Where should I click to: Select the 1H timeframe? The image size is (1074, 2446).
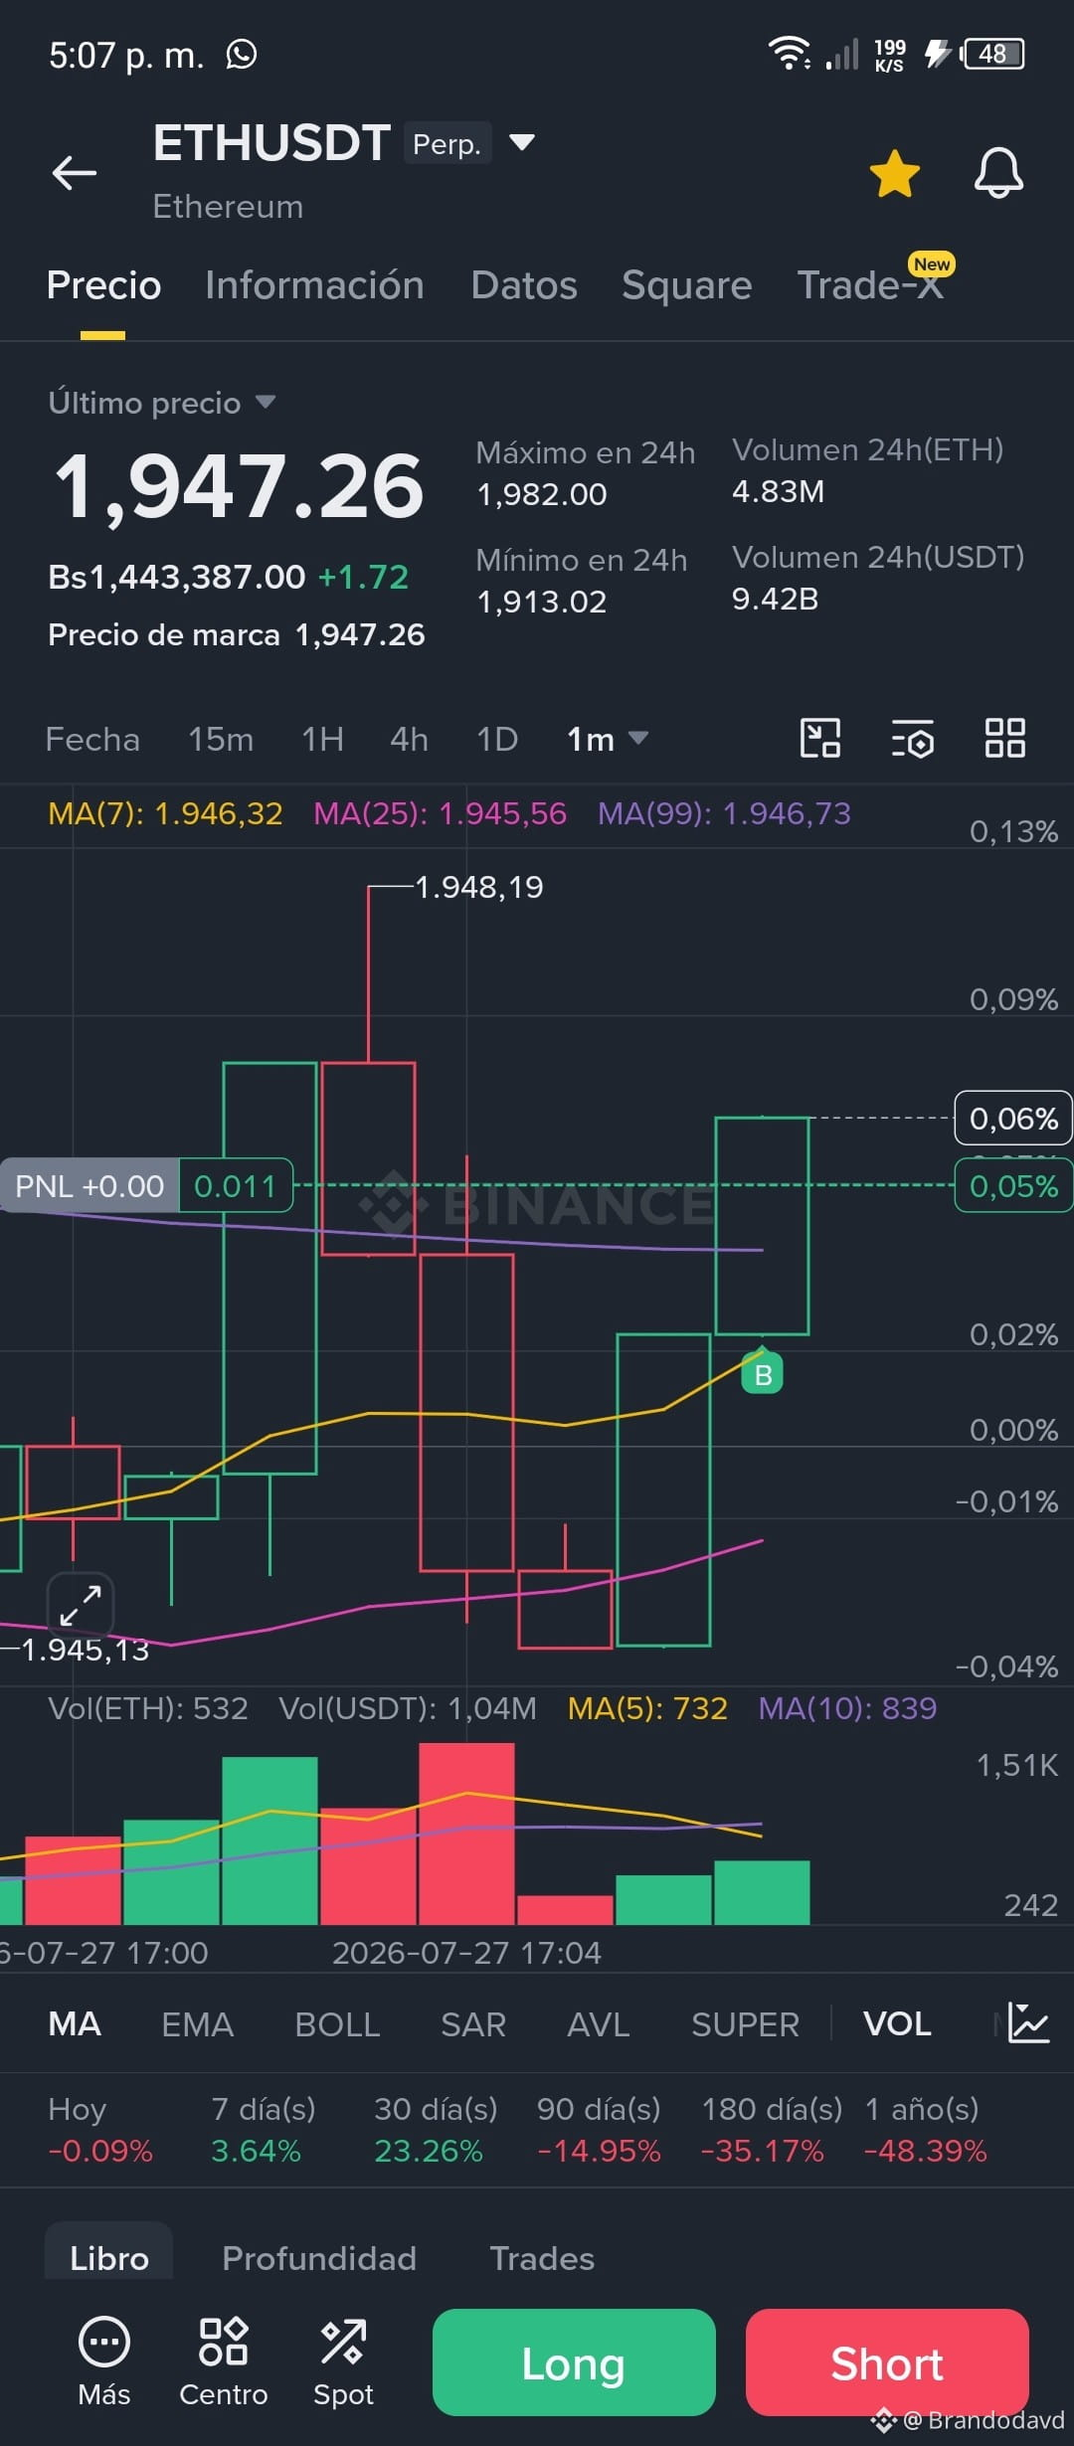(323, 740)
